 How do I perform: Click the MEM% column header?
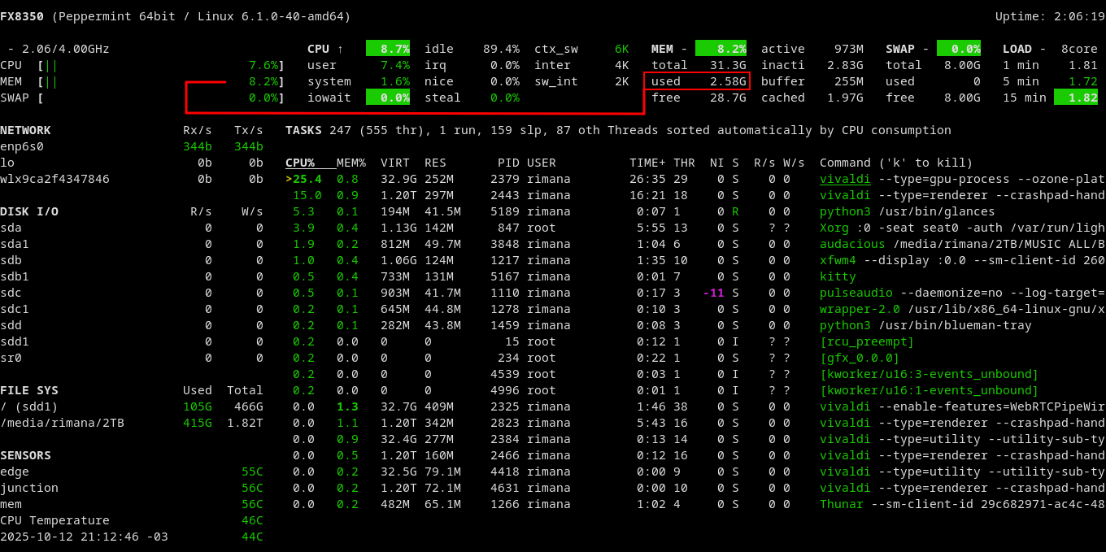pyautogui.click(x=351, y=163)
